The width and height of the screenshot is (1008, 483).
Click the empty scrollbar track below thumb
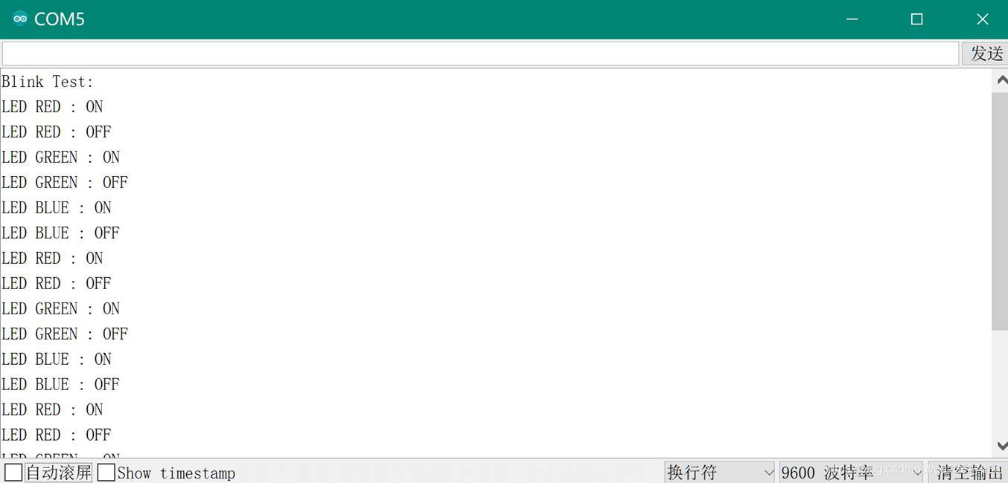(1000, 383)
